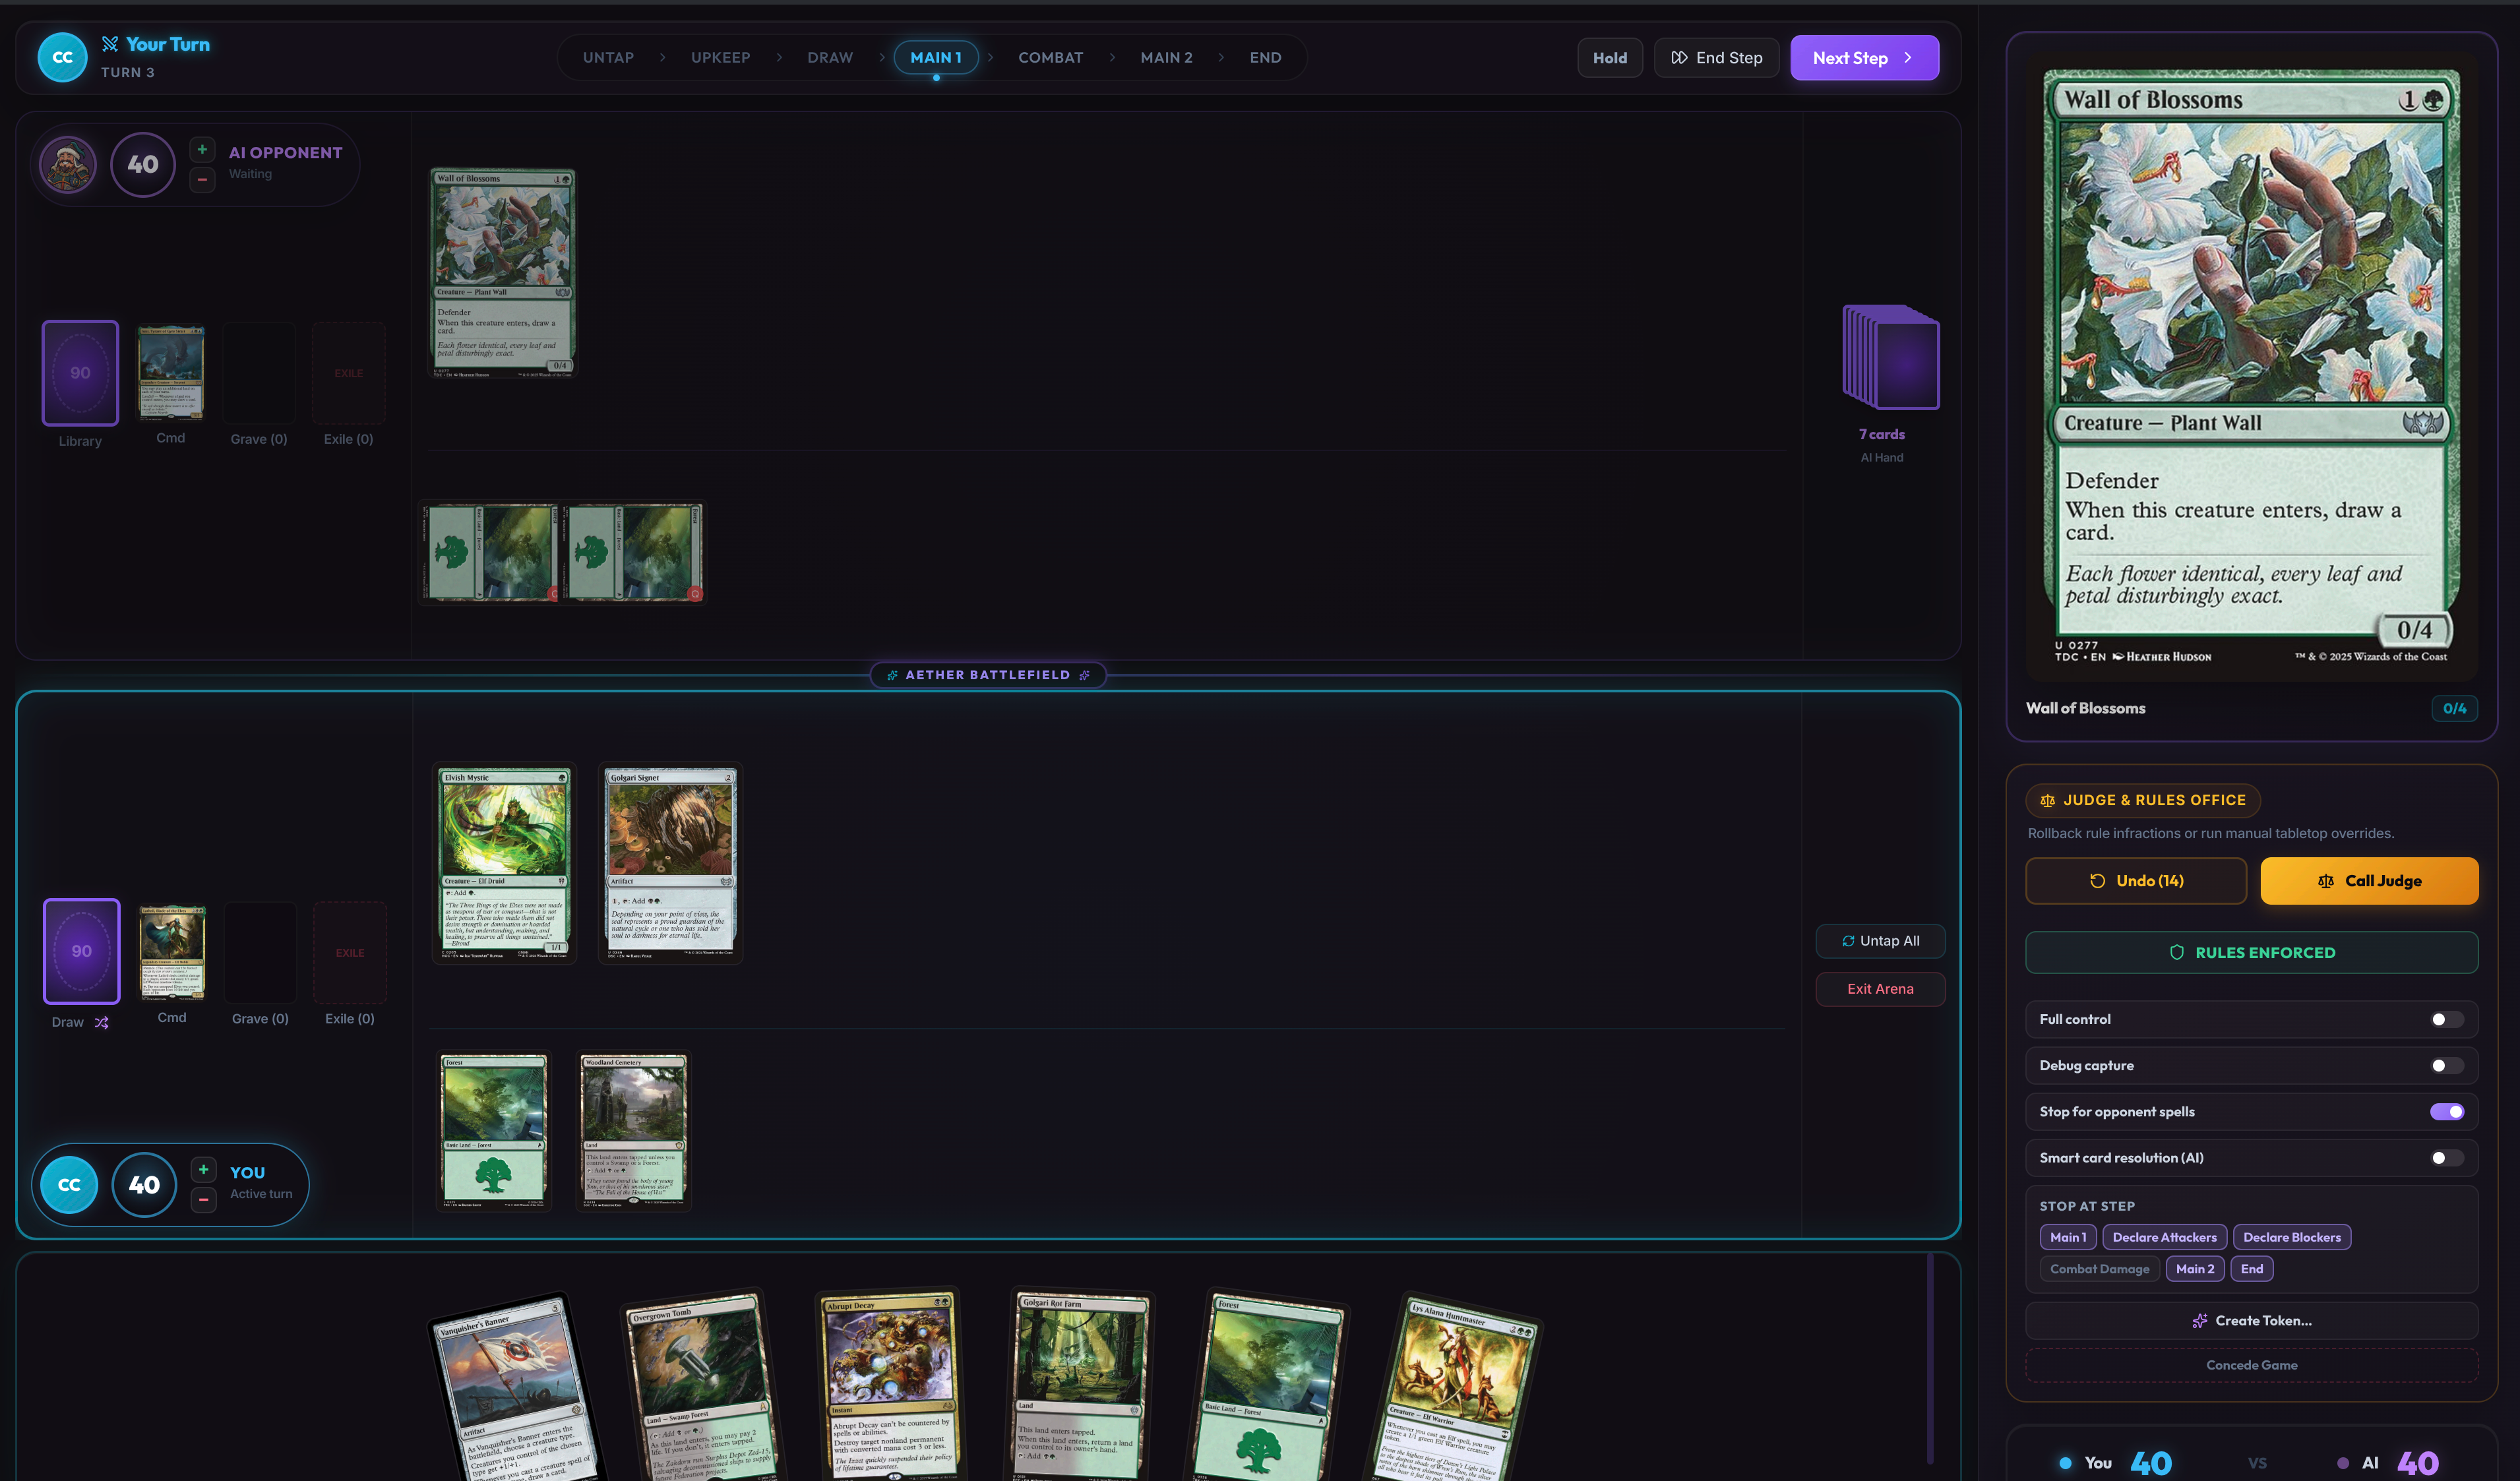Screen dimensions: 2520x1481
Task: Advance with the Next Step button
Action: click(1864, 58)
